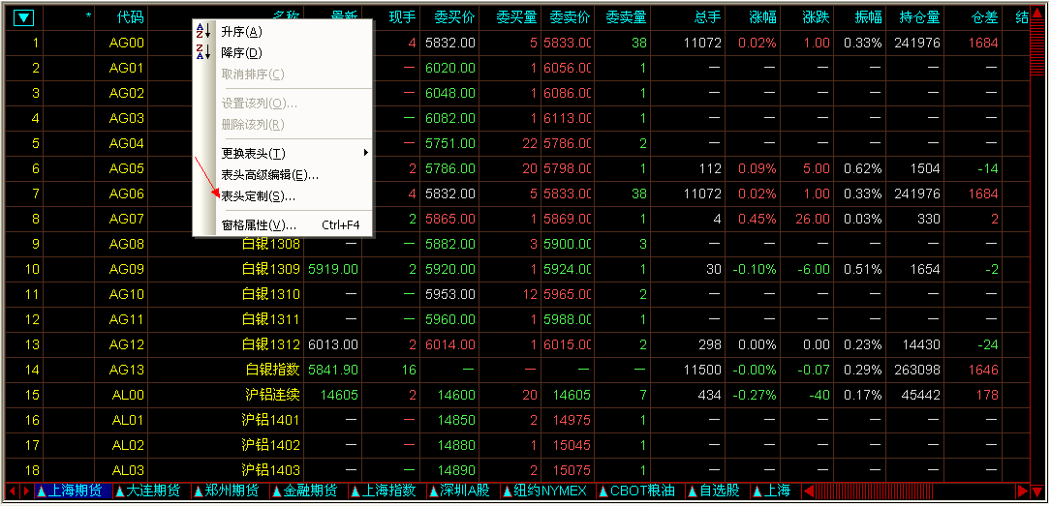1051x506 pixels.
Task: Select code cell AG05
Action: (x=127, y=168)
